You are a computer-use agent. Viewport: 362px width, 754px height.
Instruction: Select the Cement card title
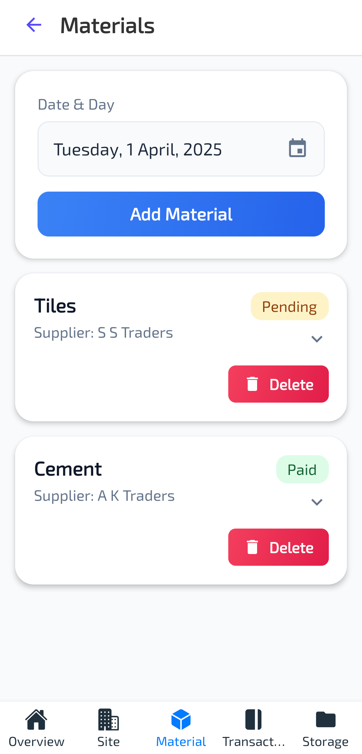pyautogui.click(x=68, y=469)
